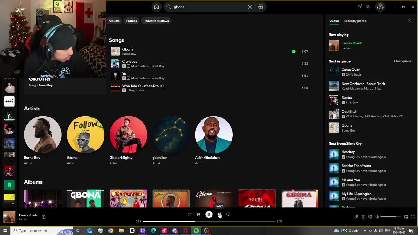Open Chris Travis artist link in queue
The width and height of the screenshot is (418, 235).
(354, 75)
